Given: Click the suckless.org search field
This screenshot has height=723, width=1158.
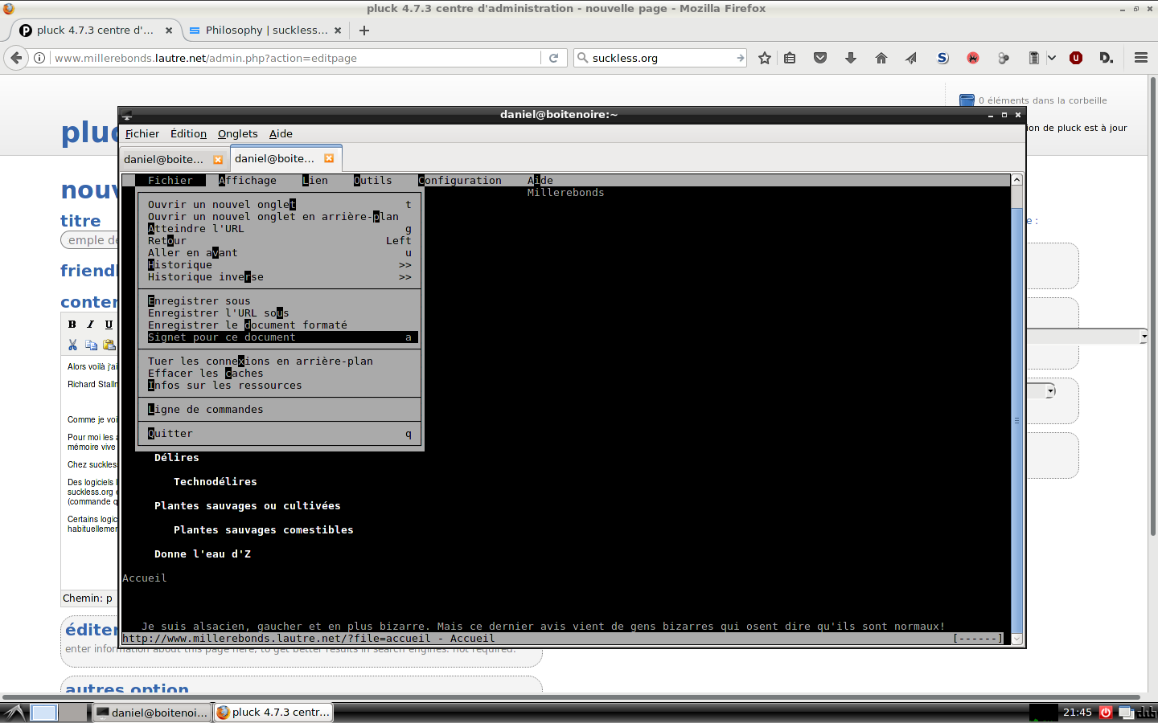Looking at the screenshot, I should 661,58.
